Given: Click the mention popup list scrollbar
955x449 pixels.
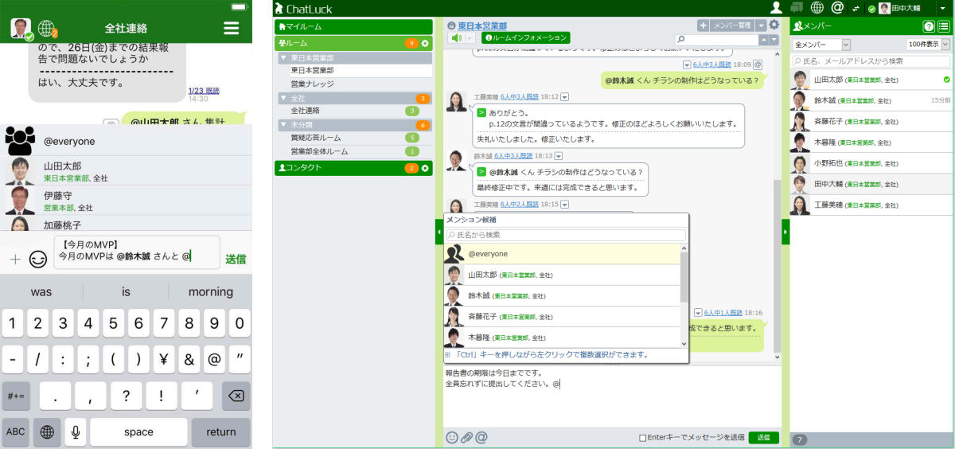Looking at the screenshot, I should (684, 279).
